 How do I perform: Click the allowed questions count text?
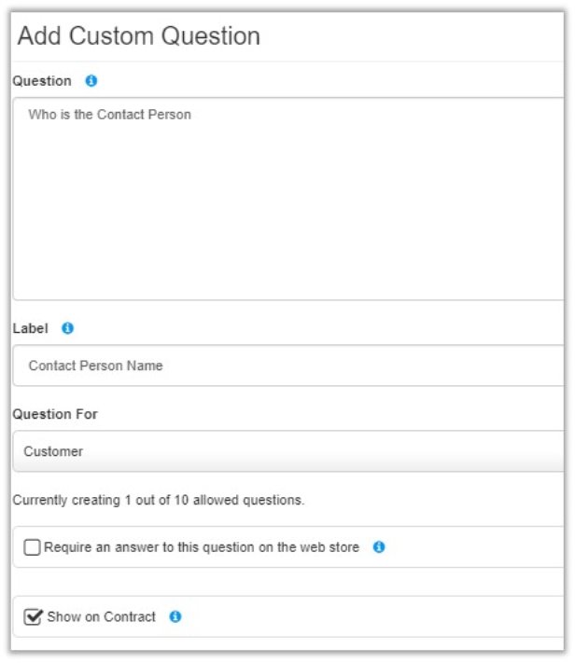point(158,500)
